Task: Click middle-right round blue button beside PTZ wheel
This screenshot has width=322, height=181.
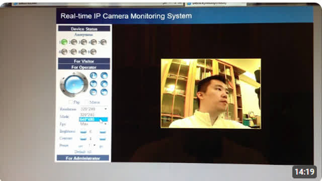Action: pyautogui.click(x=104, y=84)
